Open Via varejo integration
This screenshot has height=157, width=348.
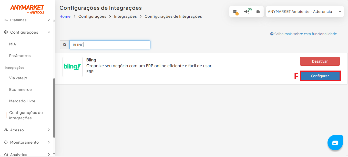[18, 78]
